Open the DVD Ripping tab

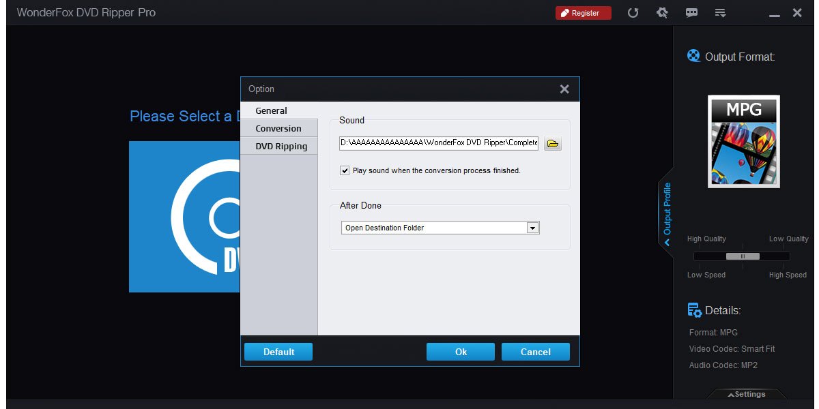point(279,146)
